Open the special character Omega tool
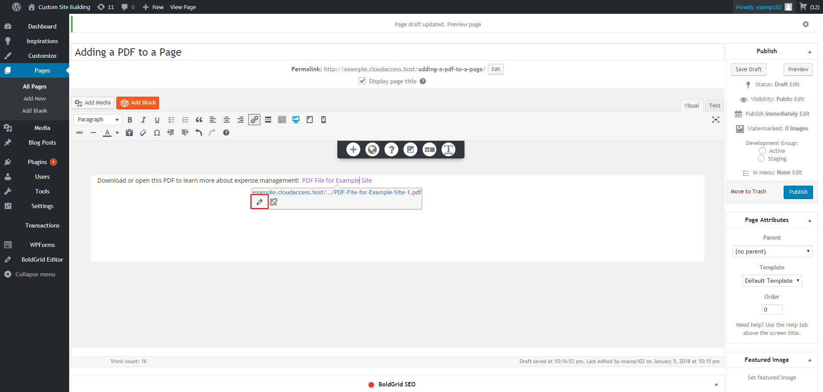The height and width of the screenshot is (392, 823). (x=157, y=133)
